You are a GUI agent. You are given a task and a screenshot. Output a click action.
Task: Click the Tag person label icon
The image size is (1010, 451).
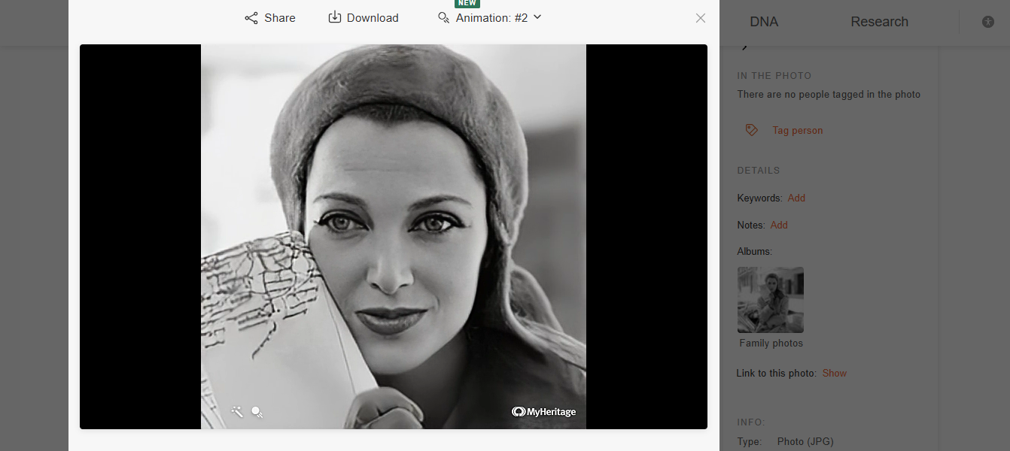[x=751, y=129]
